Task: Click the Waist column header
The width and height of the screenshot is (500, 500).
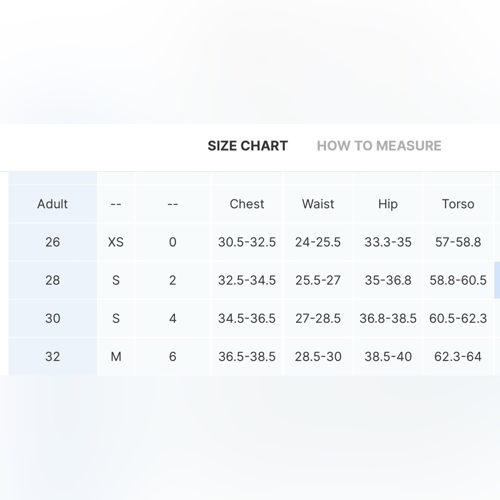Action: [318, 204]
